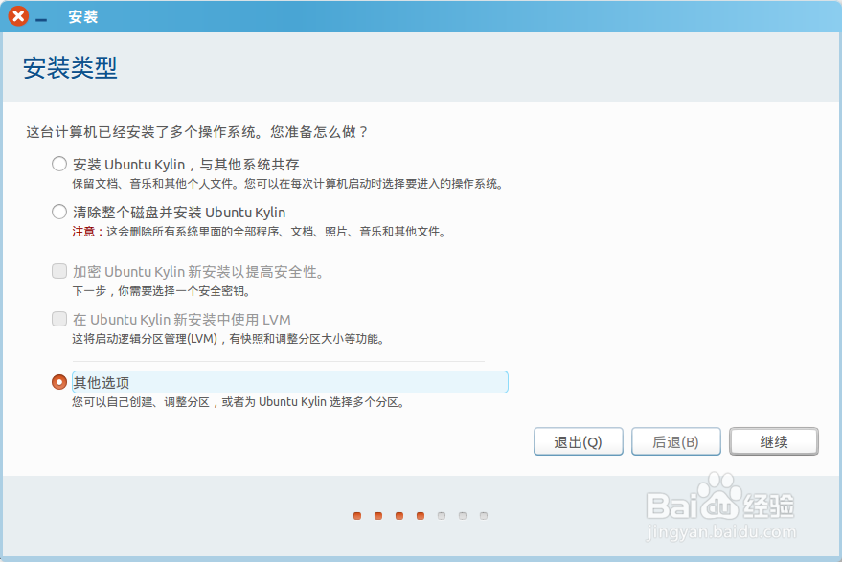Click the first orange progress step dot
This screenshot has width=842, height=562.
(x=356, y=515)
